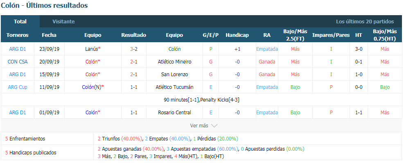404x163 pixels.
Task: Open Atlético Mineiro team link
Action: pyautogui.click(x=174, y=62)
